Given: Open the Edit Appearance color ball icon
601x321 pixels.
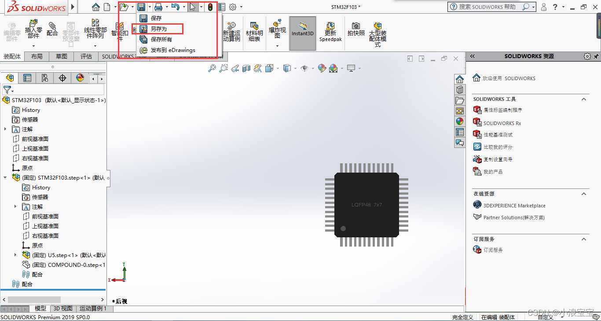Looking at the screenshot, I should point(322,68).
